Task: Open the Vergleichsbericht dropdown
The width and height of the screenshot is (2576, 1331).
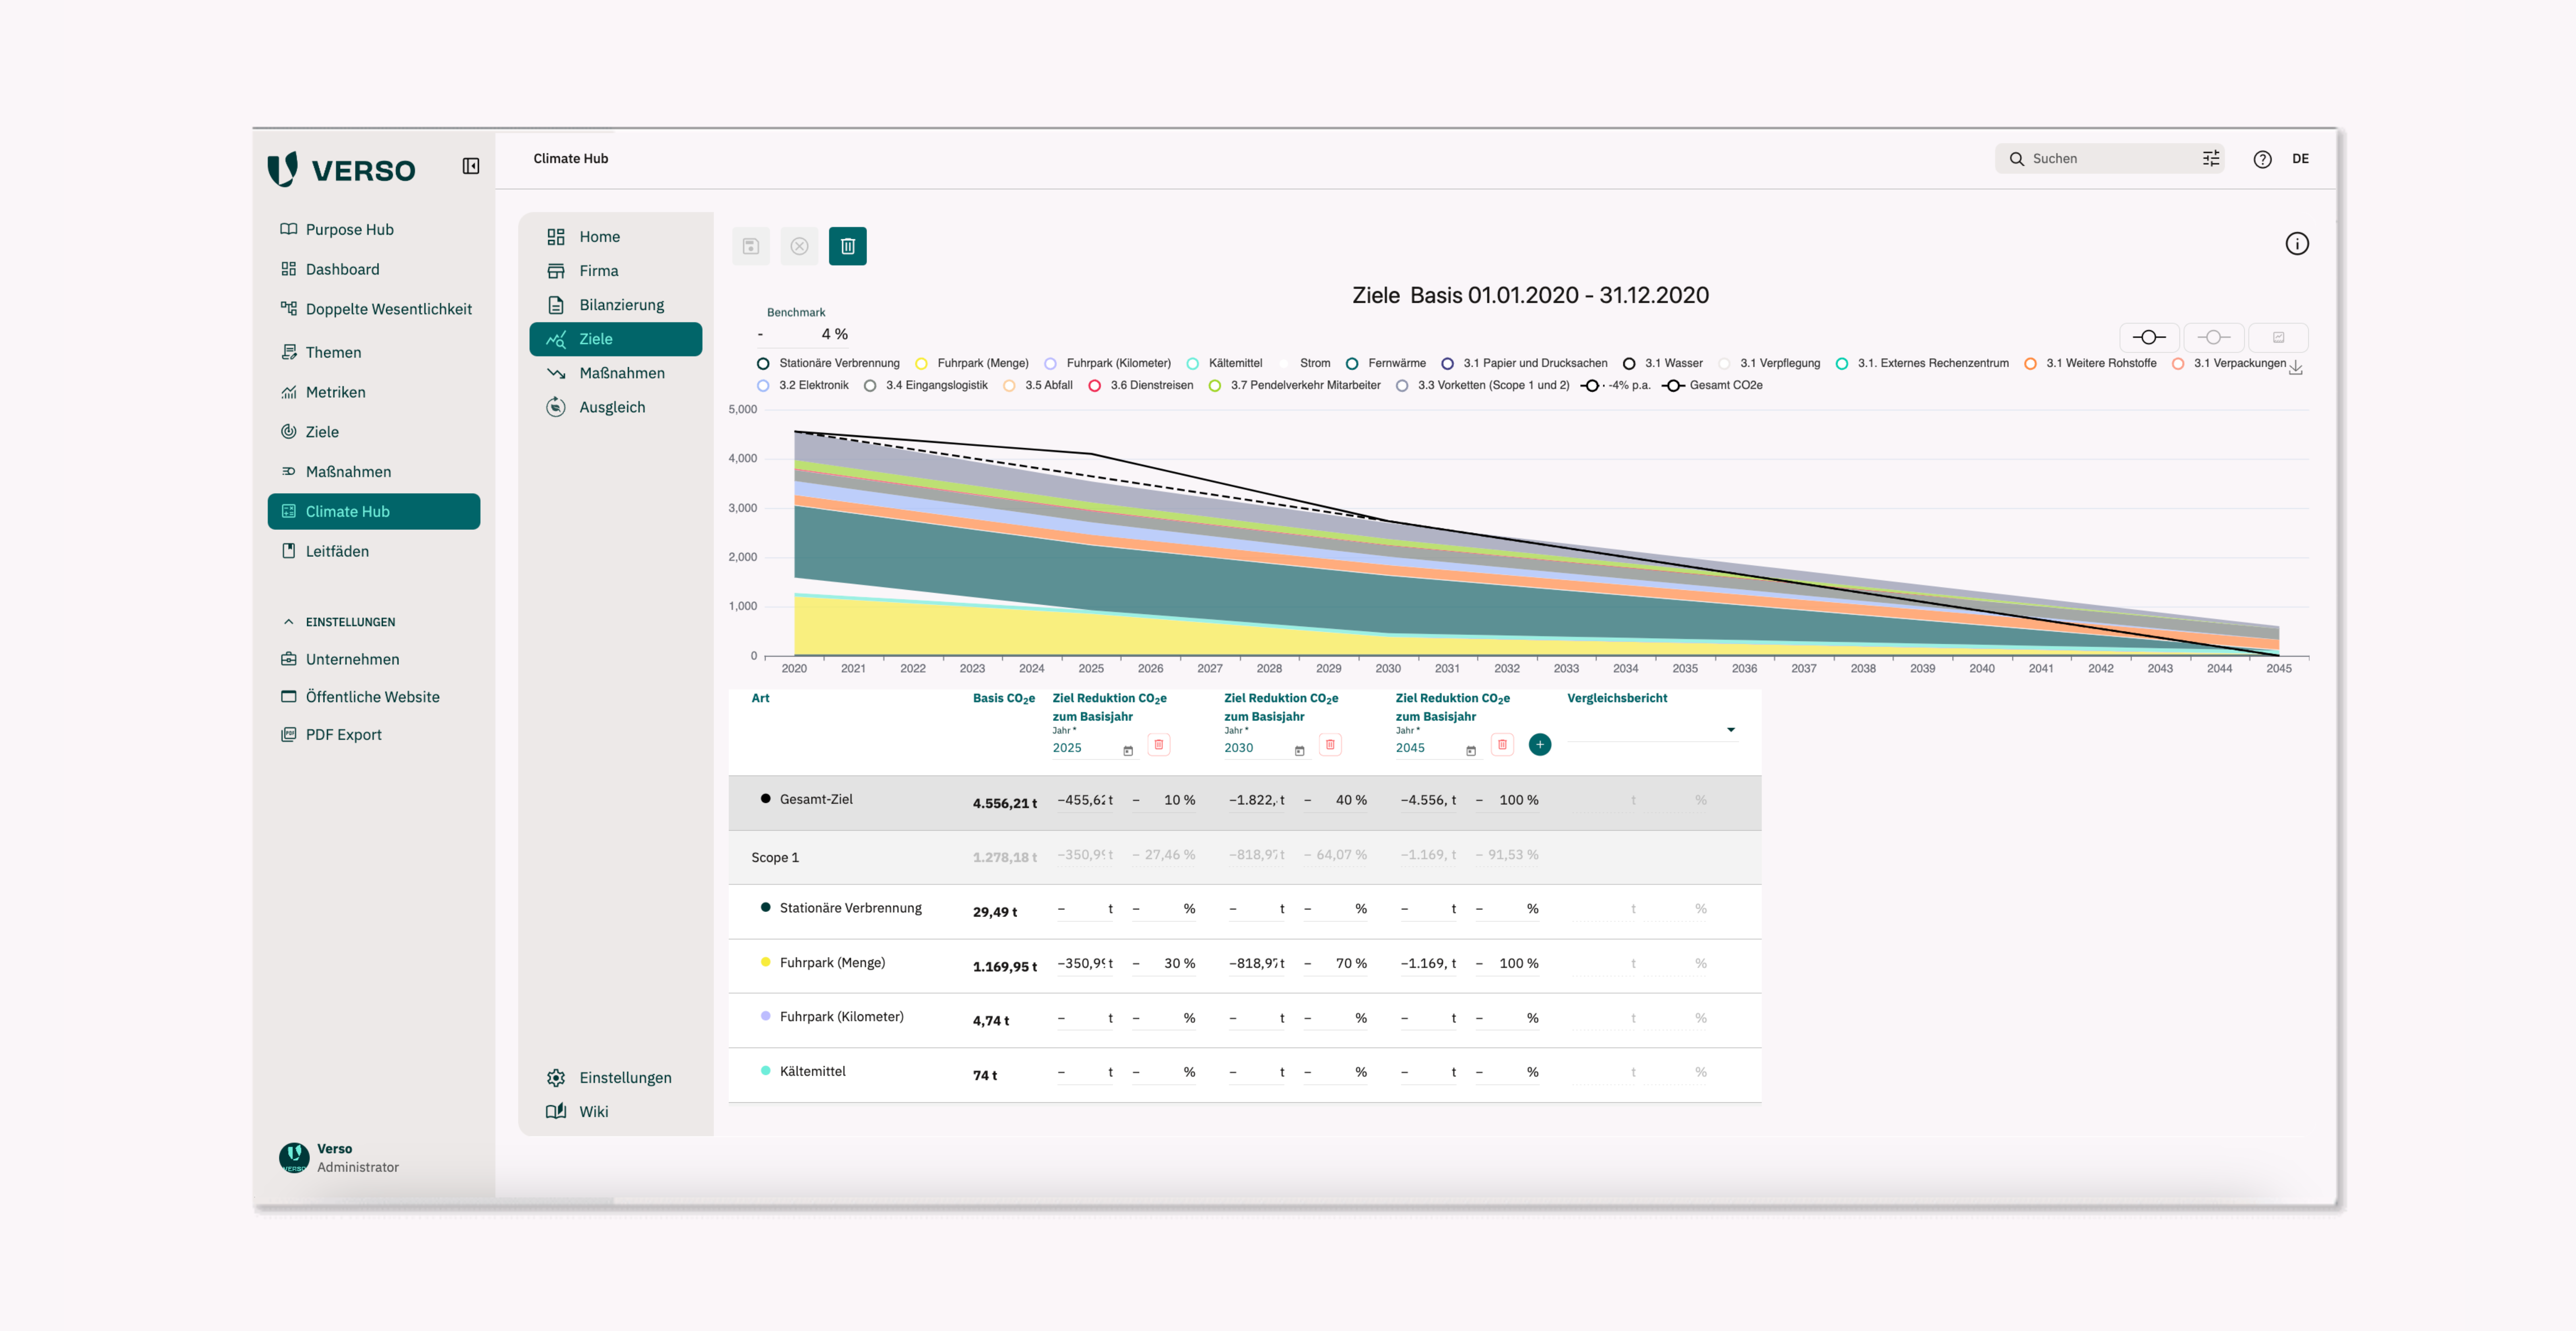Action: pyautogui.click(x=1731, y=729)
